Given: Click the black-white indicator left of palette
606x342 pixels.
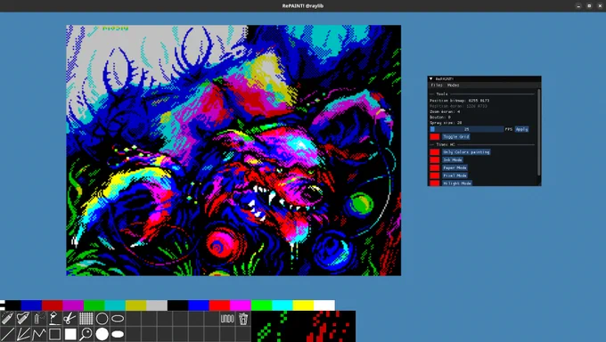Looking at the screenshot, I should (3, 305).
